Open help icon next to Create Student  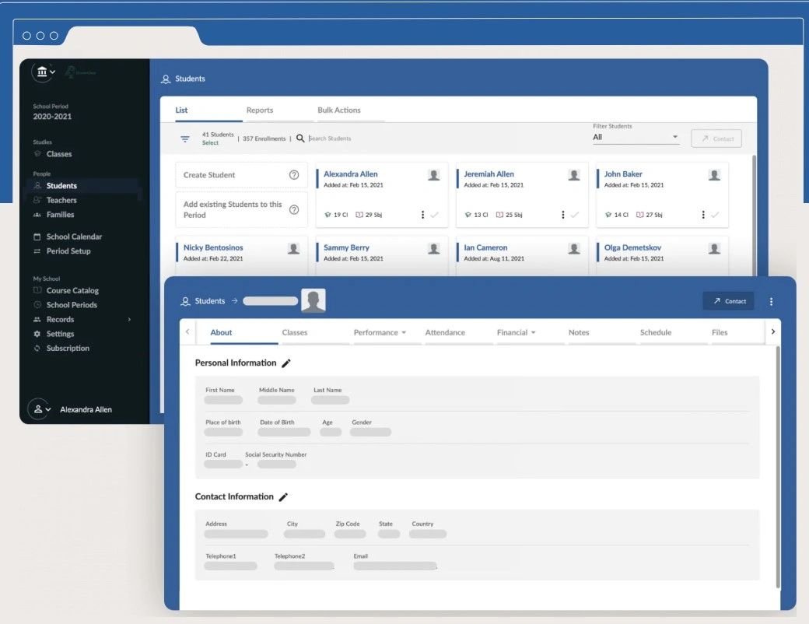pyautogui.click(x=294, y=175)
